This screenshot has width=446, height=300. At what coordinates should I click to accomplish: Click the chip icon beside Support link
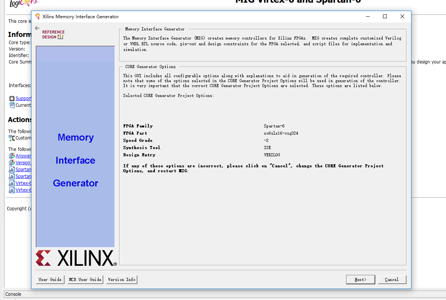(12, 98)
